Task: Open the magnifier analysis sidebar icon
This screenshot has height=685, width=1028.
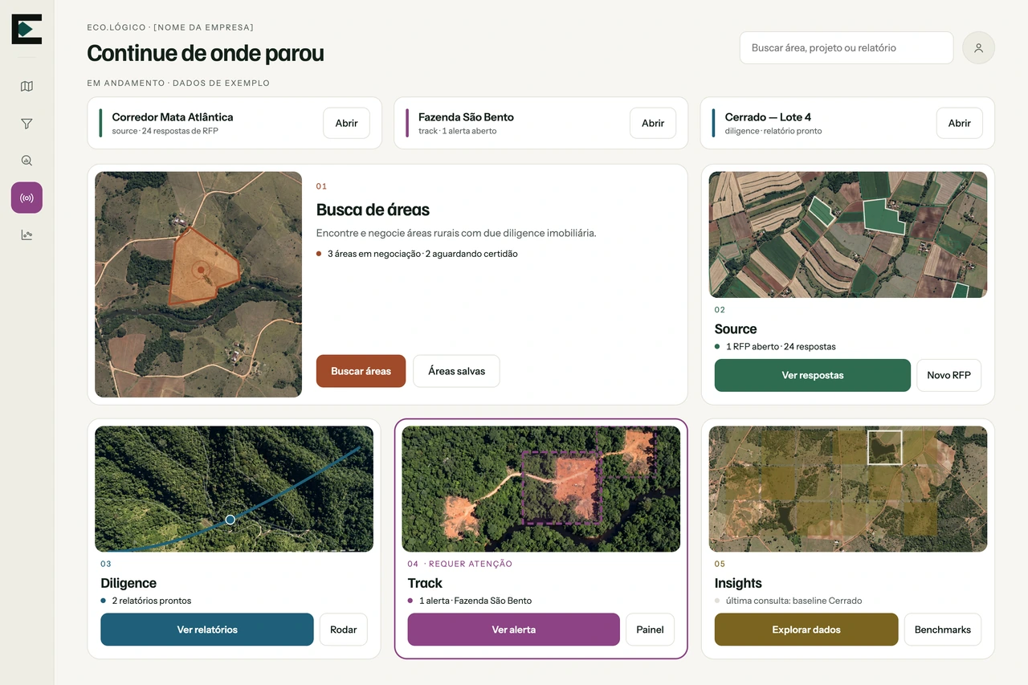Action: [x=27, y=161]
